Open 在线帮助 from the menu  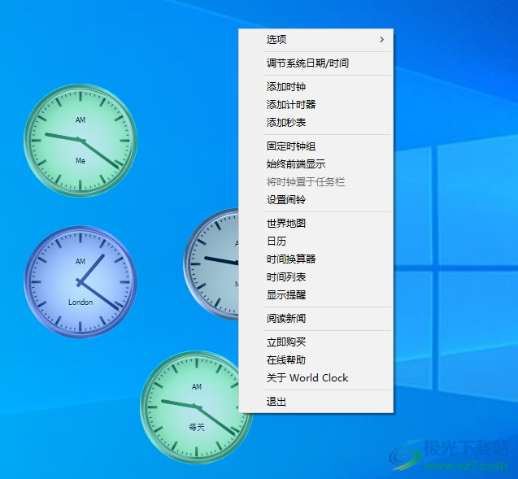pos(316,359)
